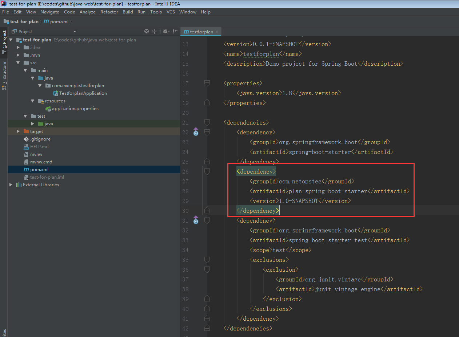
Task: Click the .gitignore file icon
Action: [x=26, y=139]
